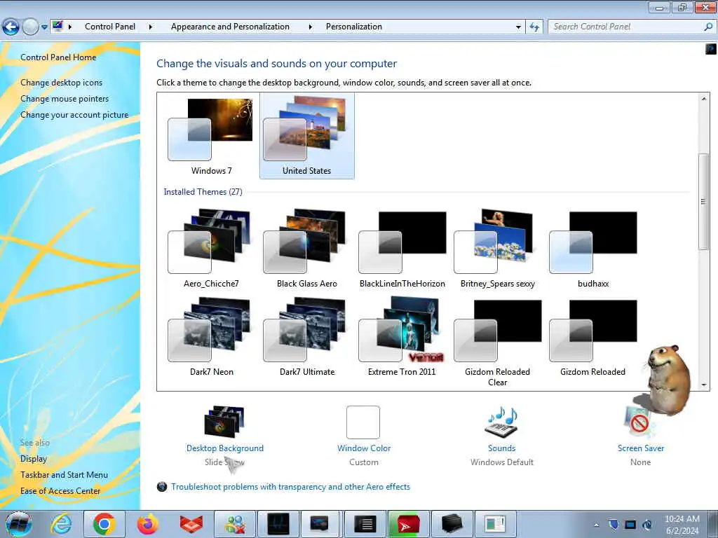The height and width of the screenshot is (538, 718).
Task: Launch Firefox from taskbar
Action: tap(147, 524)
